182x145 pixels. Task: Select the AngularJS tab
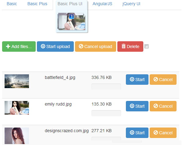(x=102, y=4)
